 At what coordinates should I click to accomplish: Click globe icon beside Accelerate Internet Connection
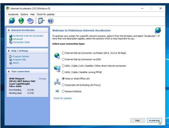[x=11, y=36]
